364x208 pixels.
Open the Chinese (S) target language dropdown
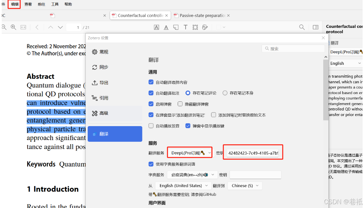click(245, 186)
